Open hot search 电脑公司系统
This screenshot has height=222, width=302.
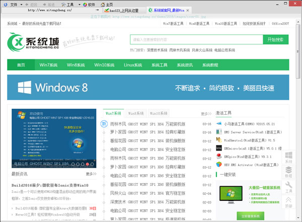pos(224,50)
